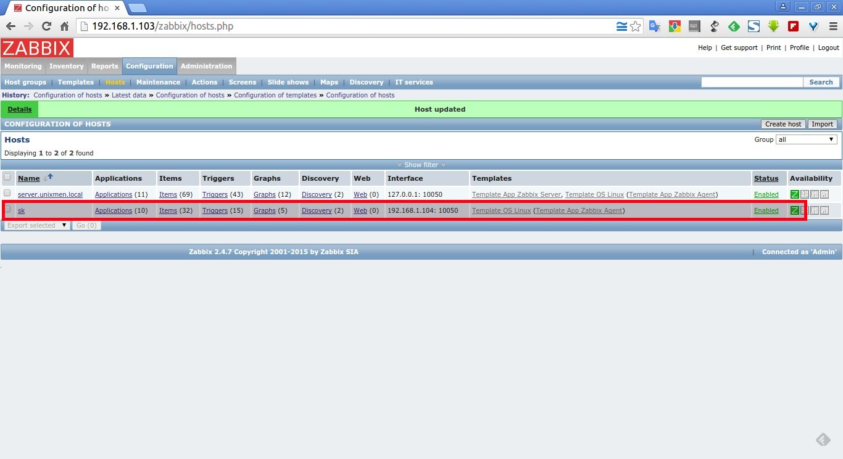Click Enabled status for server.unixmen.local
The height and width of the screenshot is (459, 843).
tap(766, 194)
